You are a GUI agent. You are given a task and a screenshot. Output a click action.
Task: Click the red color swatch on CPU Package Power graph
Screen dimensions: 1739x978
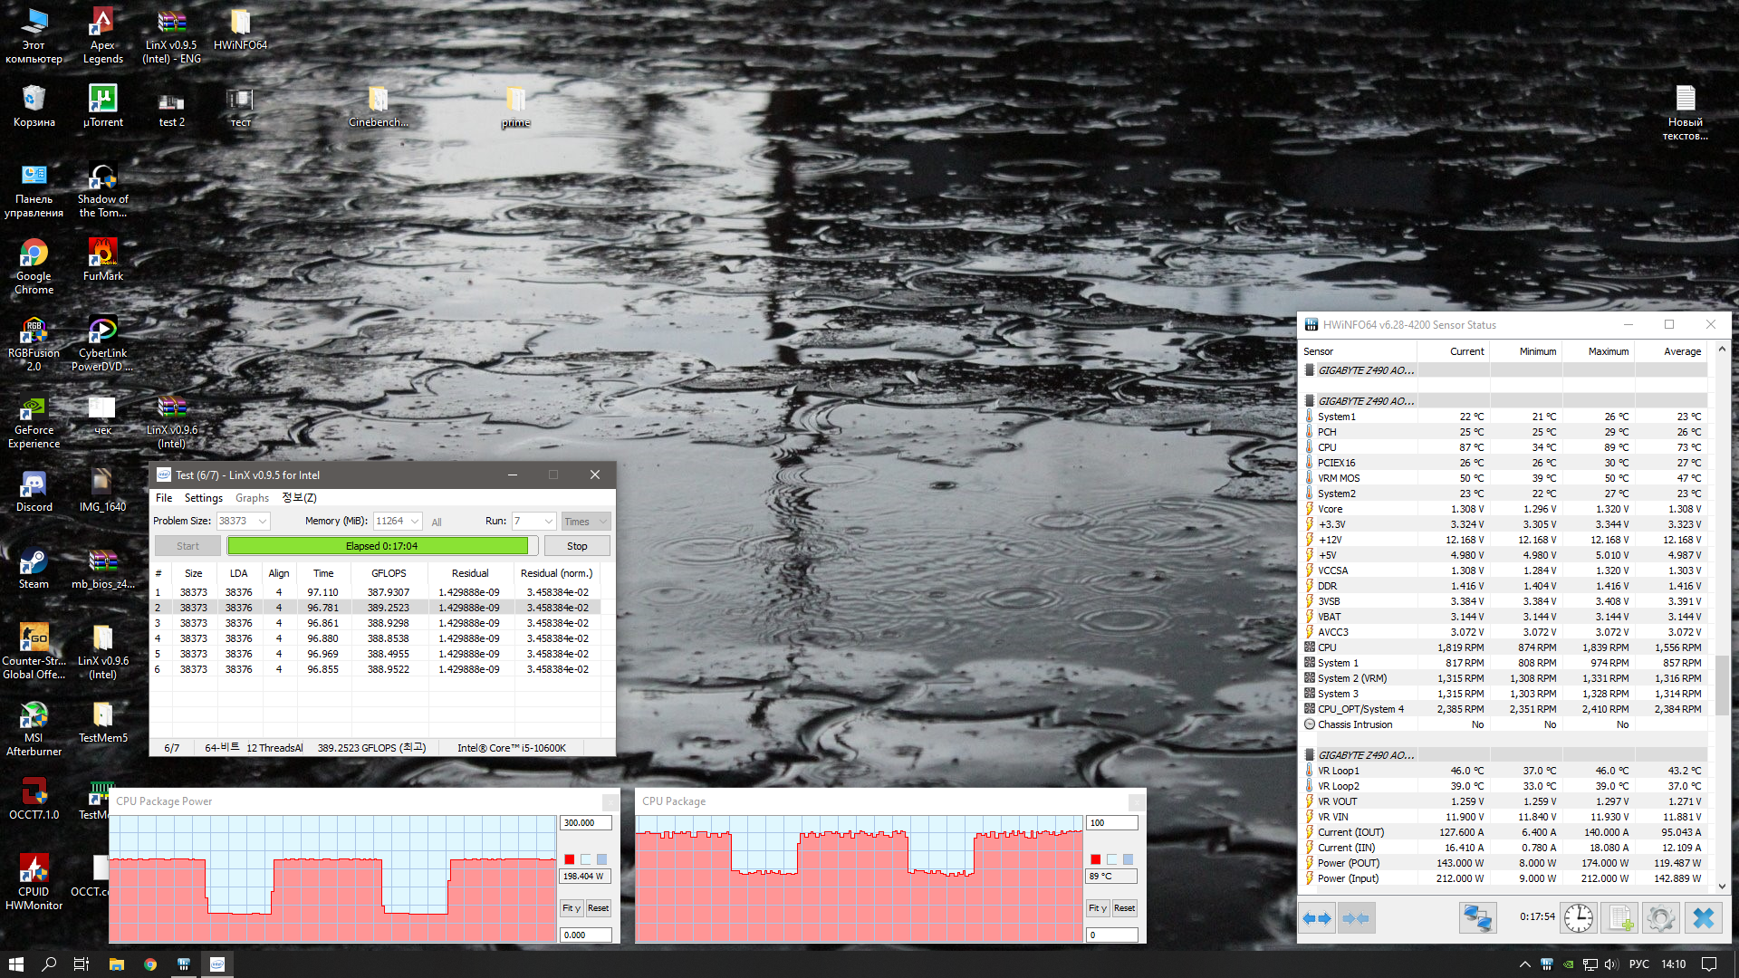569,859
